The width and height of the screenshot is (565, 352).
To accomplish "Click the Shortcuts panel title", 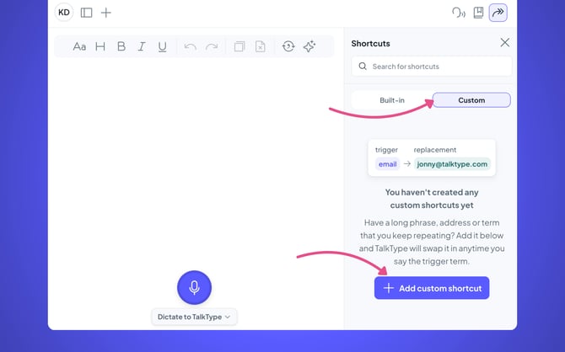I will coord(370,44).
